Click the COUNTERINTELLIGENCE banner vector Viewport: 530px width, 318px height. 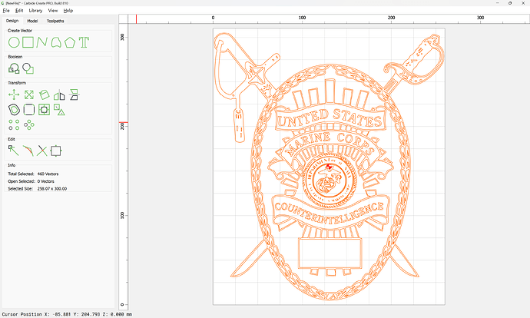330,213
